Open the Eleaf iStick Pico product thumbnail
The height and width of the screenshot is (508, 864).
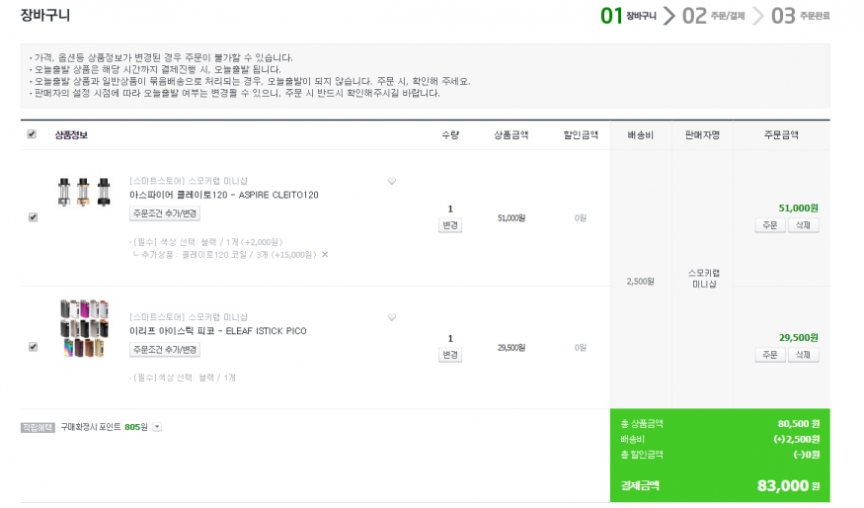[84, 329]
